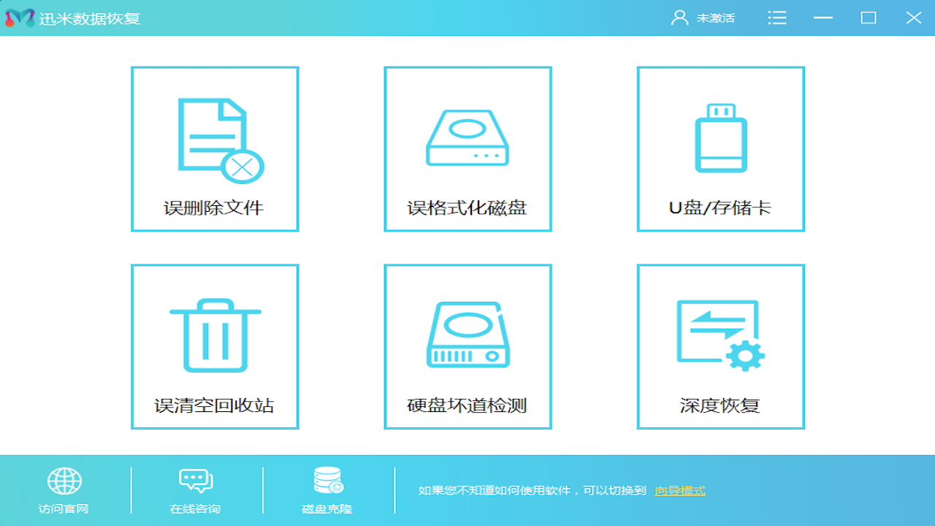Launch 误清空回收站 recovery
935x526 pixels.
215,346
